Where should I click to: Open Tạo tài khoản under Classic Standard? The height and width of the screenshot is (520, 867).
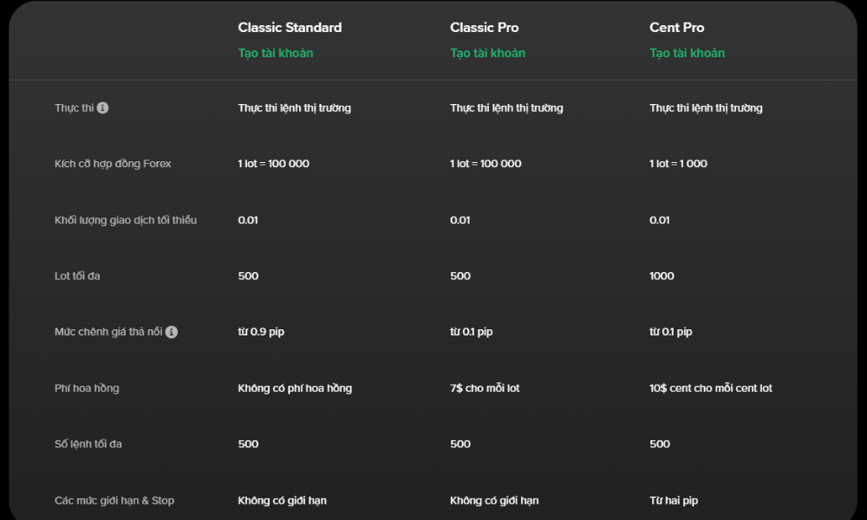(x=276, y=53)
